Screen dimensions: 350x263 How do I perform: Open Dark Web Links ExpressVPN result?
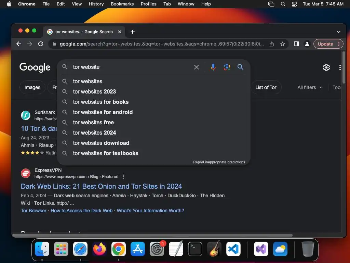pos(101,186)
